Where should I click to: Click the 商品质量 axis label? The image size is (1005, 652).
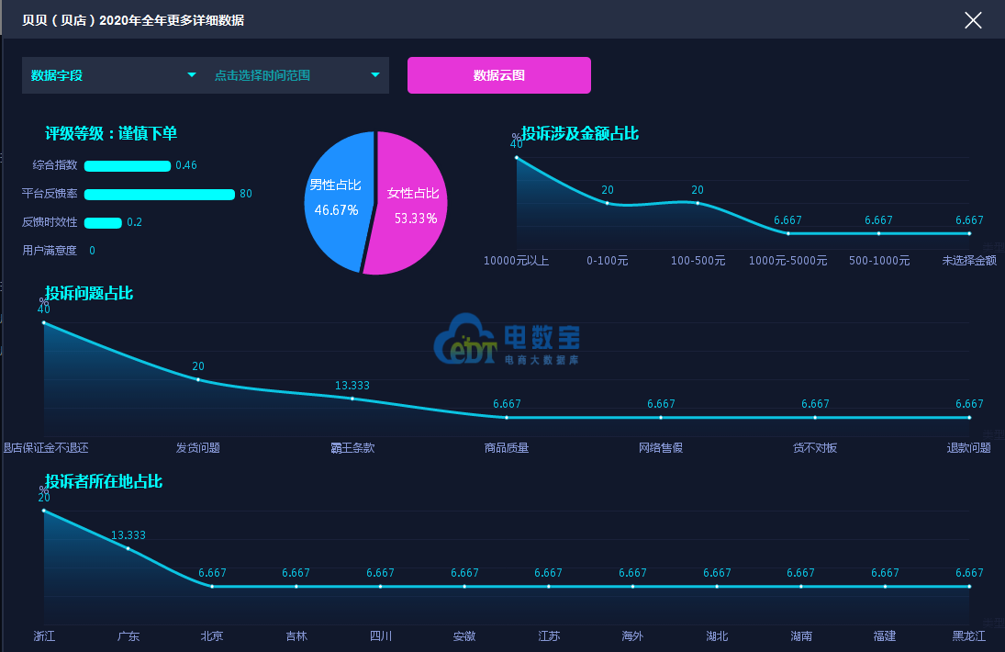pyautogui.click(x=507, y=447)
